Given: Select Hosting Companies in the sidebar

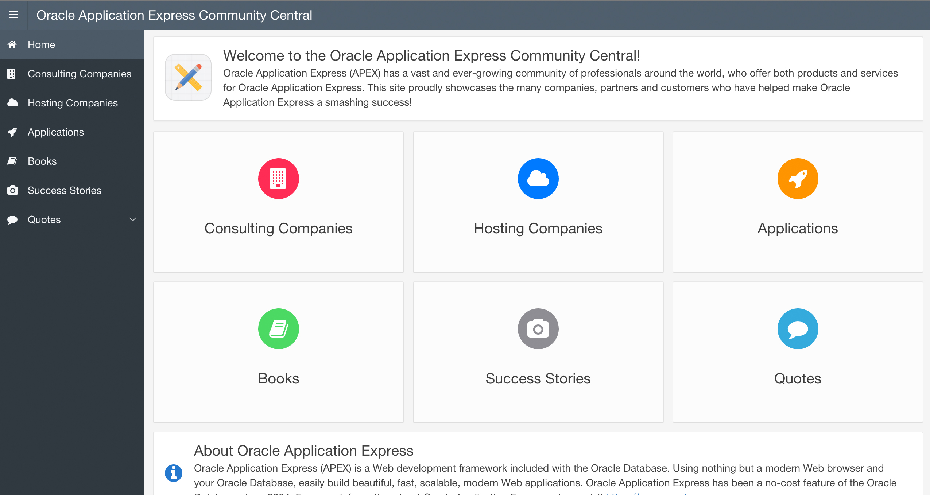Looking at the screenshot, I should click(73, 103).
